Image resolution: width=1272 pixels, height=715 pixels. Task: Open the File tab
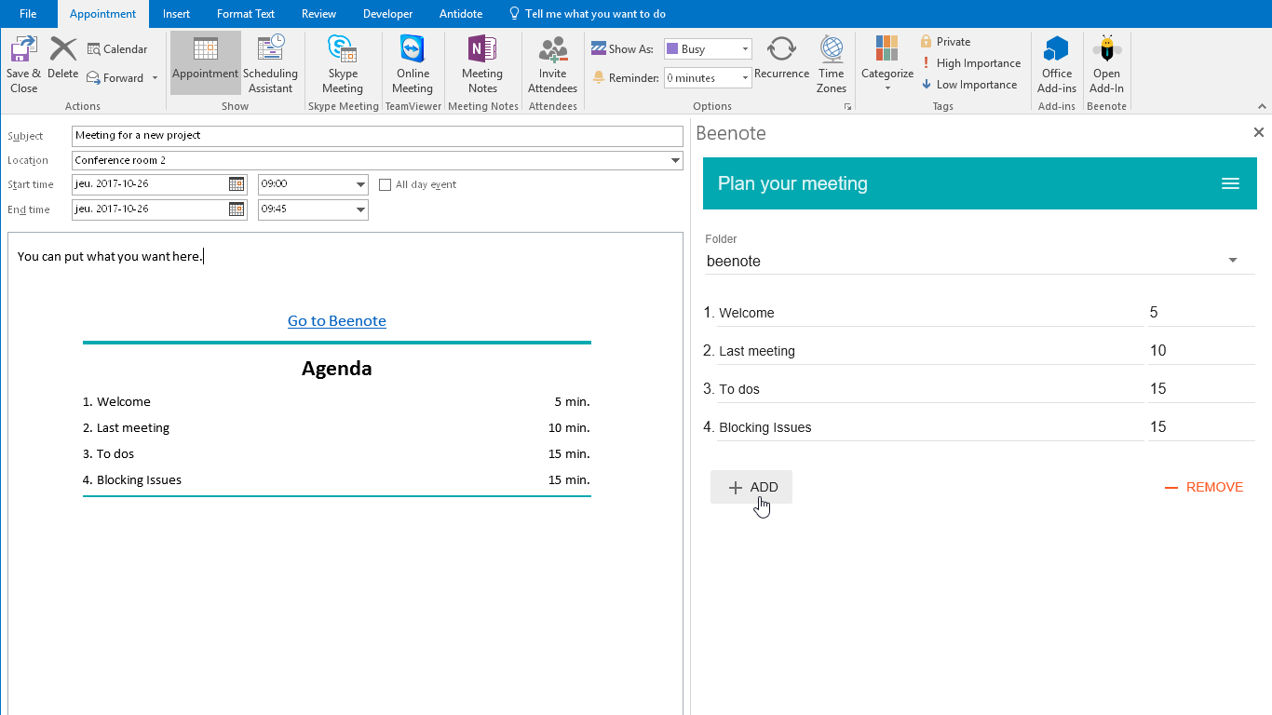coord(28,14)
